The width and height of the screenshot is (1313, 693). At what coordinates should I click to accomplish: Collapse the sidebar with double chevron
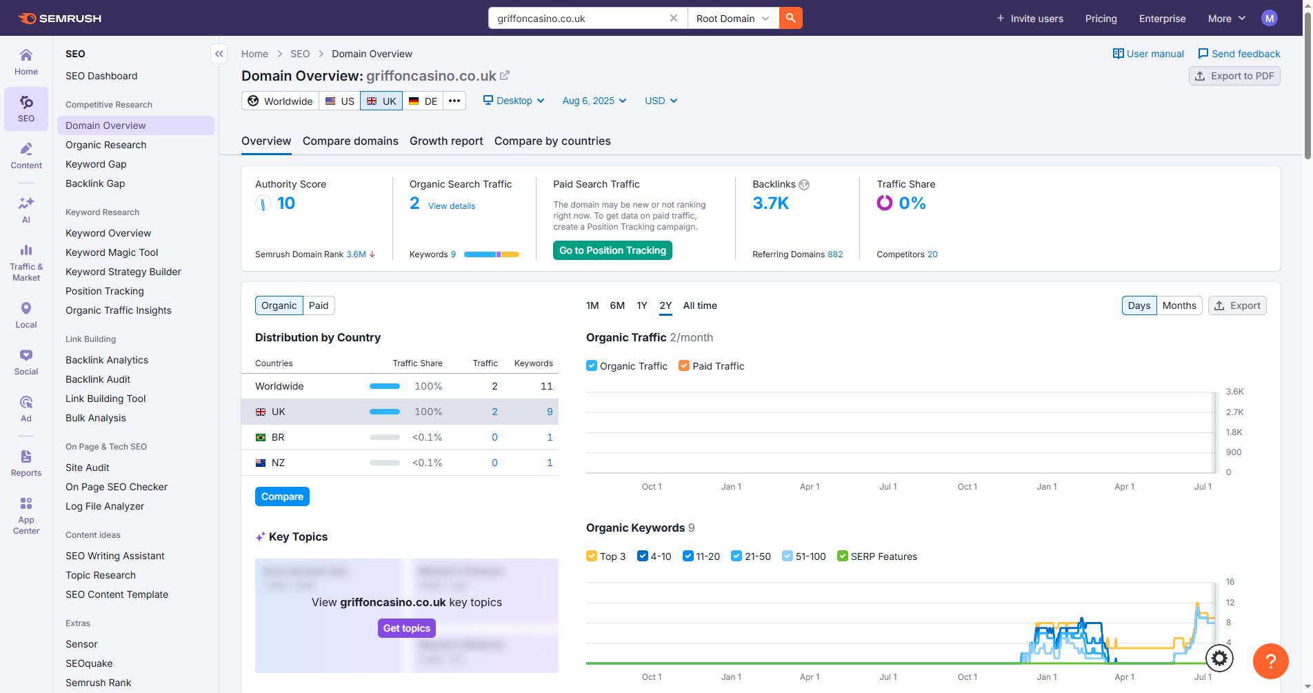pos(219,54)
